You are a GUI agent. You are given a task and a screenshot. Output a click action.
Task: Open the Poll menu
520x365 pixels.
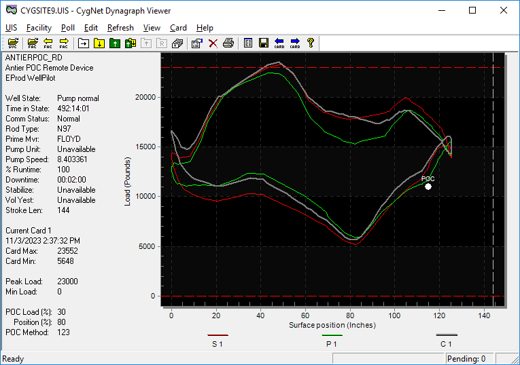coord(68,28)
